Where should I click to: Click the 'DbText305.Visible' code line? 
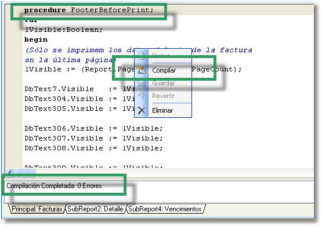click(79, 109)
